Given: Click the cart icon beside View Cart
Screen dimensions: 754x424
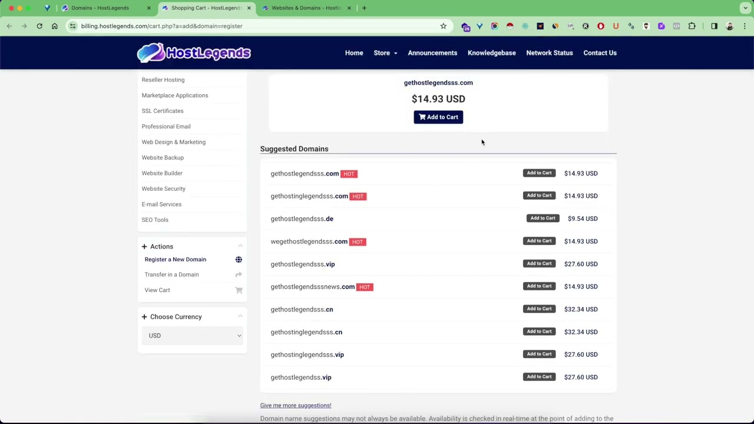Looking at the screenshot, I should tap(239, 290).
